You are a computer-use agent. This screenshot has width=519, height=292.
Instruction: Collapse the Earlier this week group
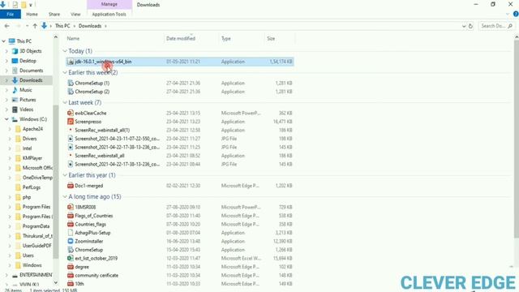65,72
